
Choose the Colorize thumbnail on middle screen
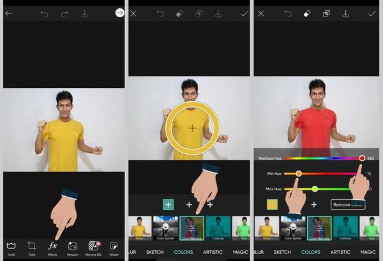[218, 229]
